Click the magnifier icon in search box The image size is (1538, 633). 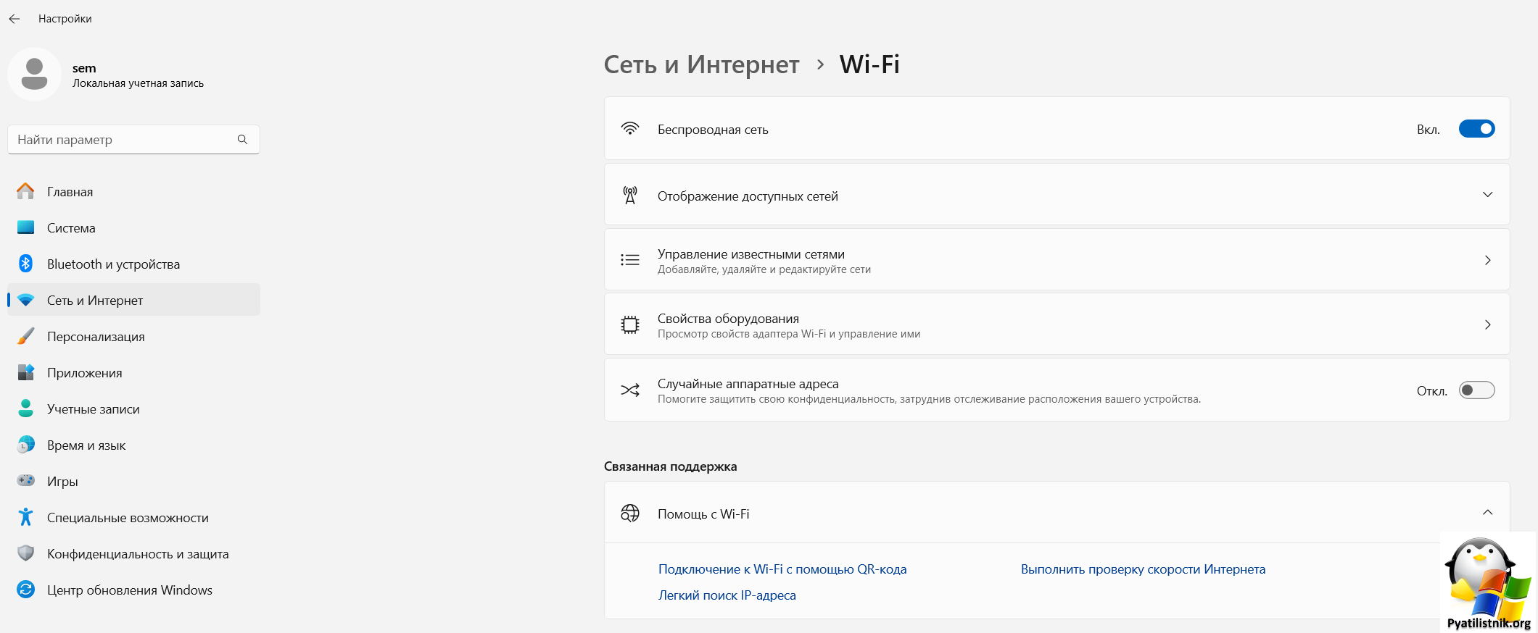coord(242,139)
